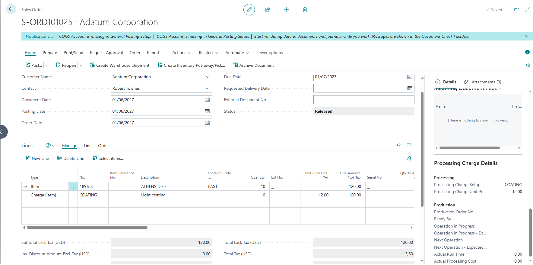Open the Request Approval tab
This screenshot has width=533, height=265.
pos(106,53)
